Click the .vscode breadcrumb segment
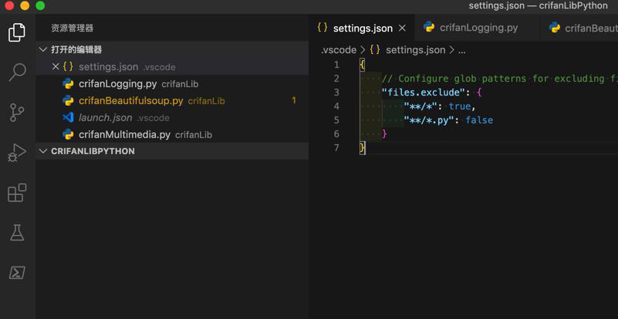Viewport: 618px width, 319px height. coord(339,50)
